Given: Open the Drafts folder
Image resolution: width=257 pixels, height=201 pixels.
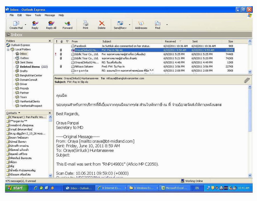Looking at the screenshot, I should 22,71.
